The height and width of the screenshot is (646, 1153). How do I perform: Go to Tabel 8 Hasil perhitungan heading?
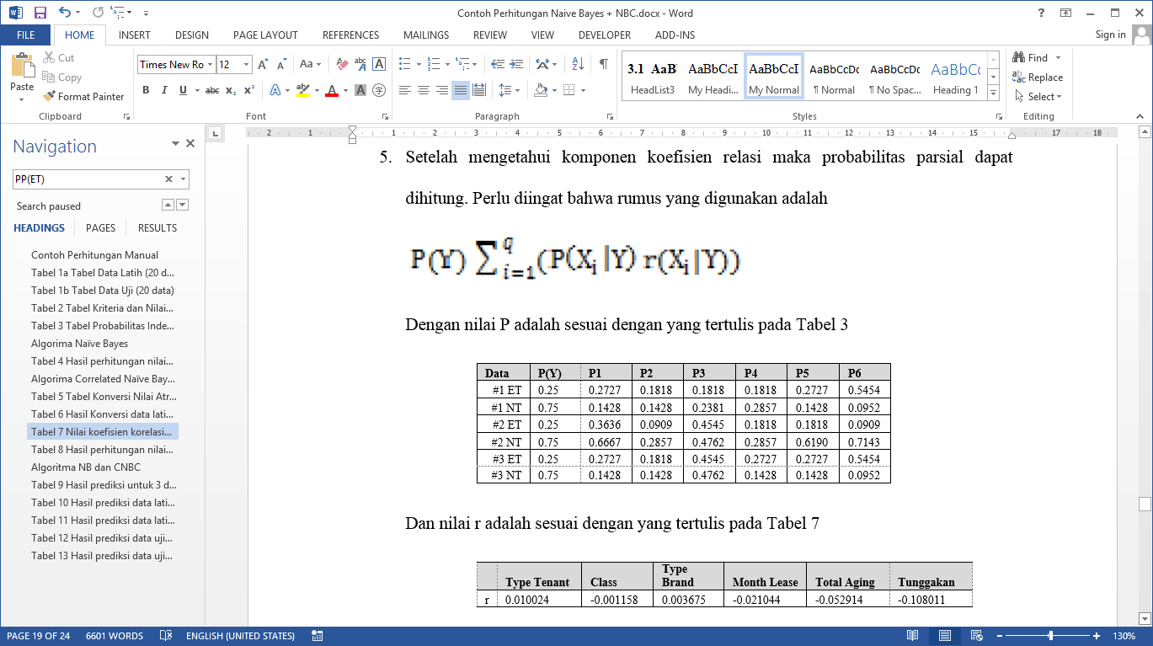101,450
